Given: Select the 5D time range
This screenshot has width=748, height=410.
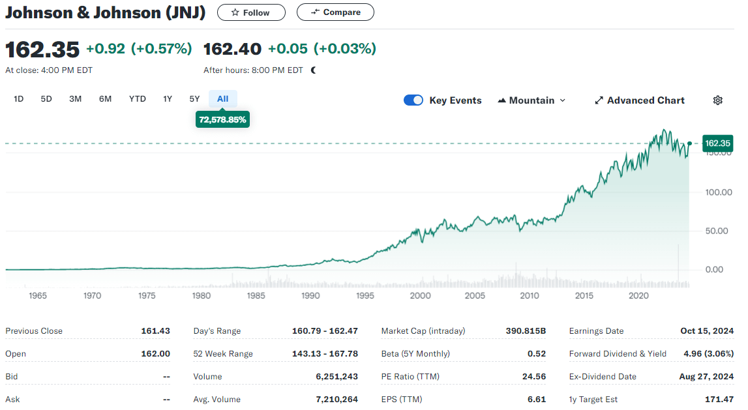Looking at the screenshot, I should 46,99.
